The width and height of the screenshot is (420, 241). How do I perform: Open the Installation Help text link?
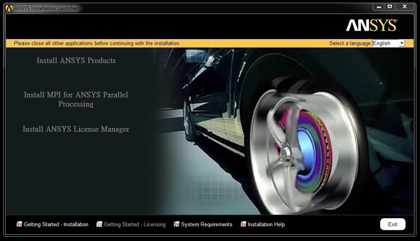pos(266,224)
